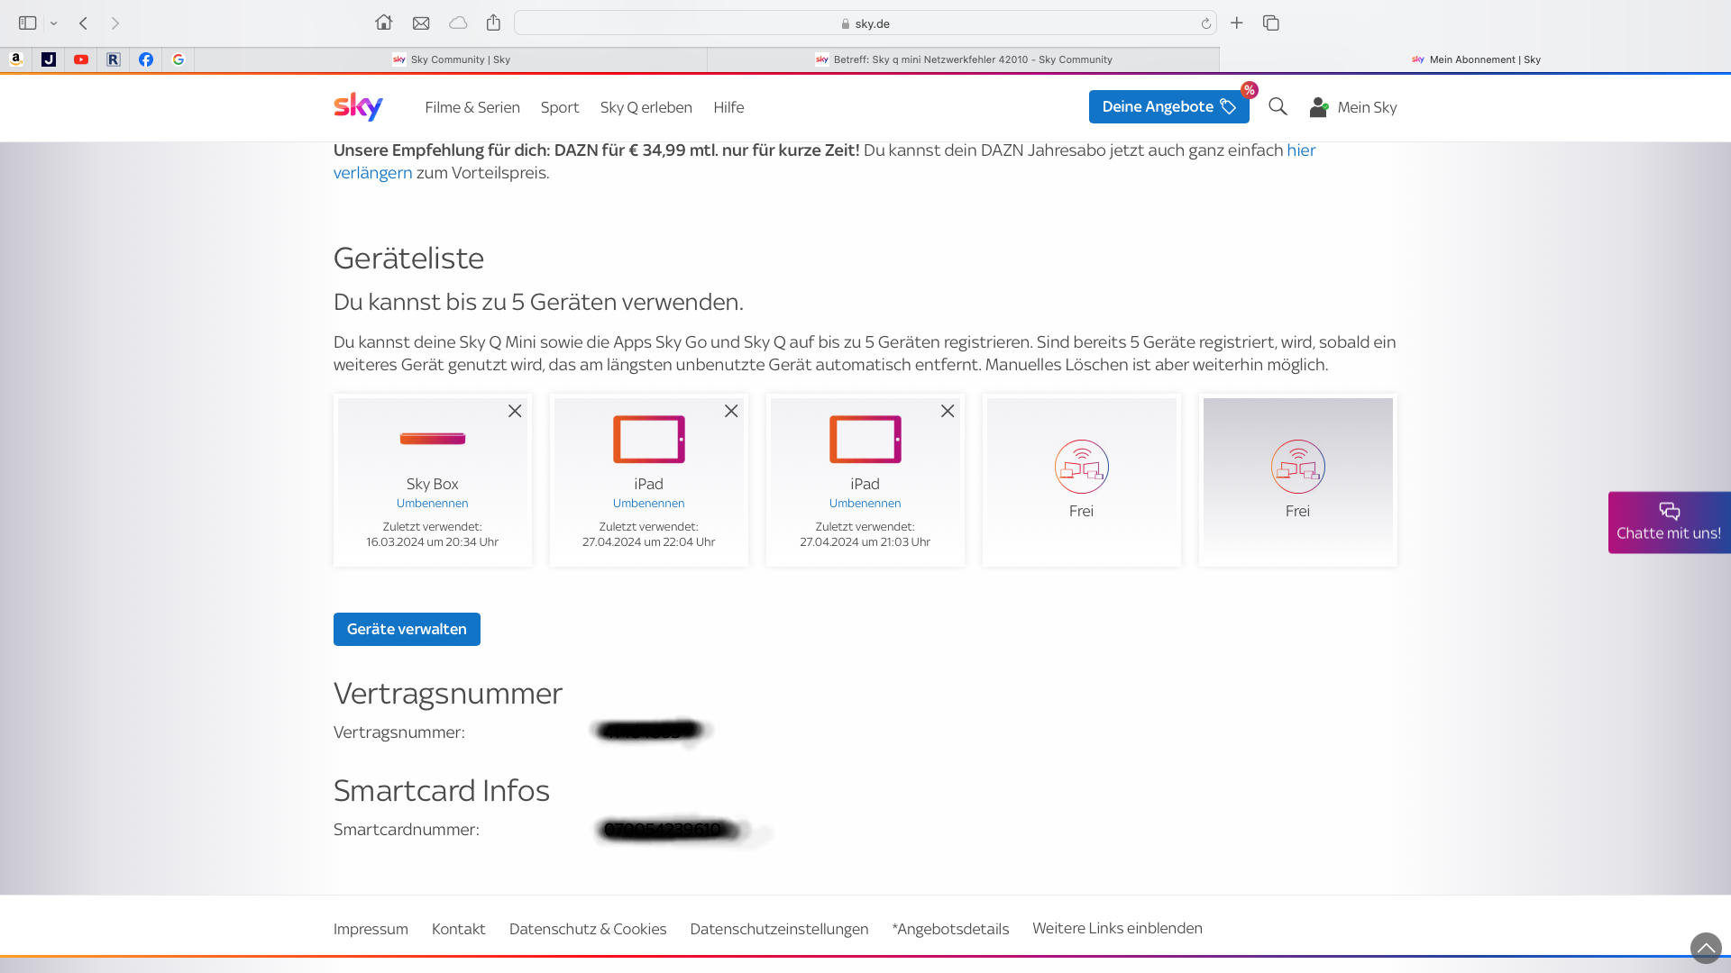Click iPad image on 21:03 Uhr card
This screenshot has width=1731, height=973.
coord(865,439)
